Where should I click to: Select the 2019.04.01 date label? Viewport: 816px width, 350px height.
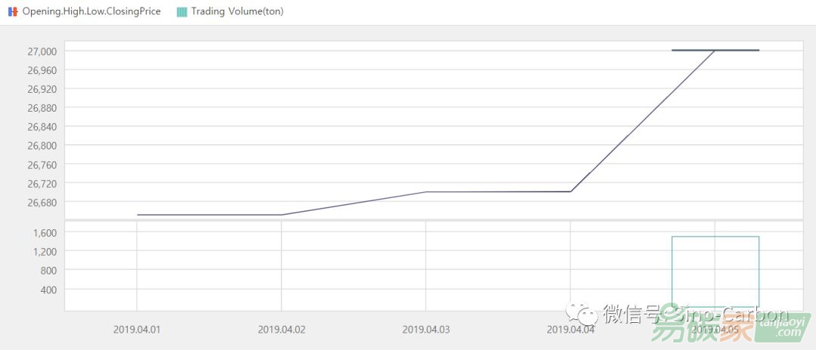137,330
